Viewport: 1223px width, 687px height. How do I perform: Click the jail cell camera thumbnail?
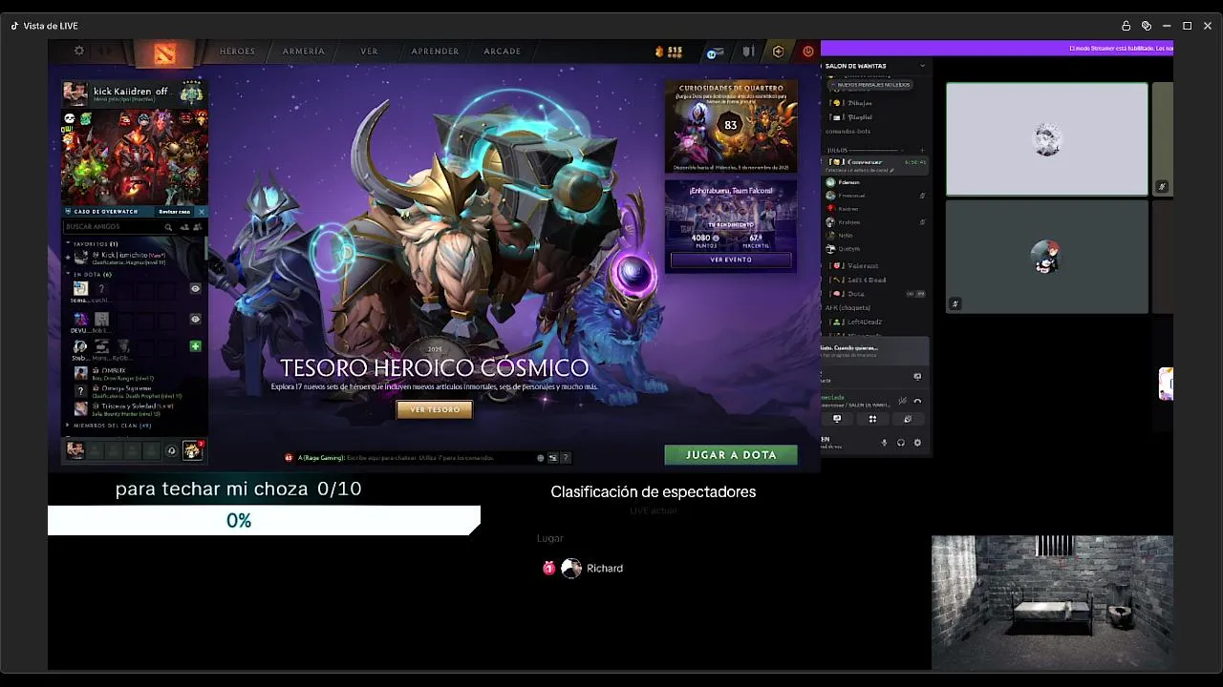pos(1052,602)
